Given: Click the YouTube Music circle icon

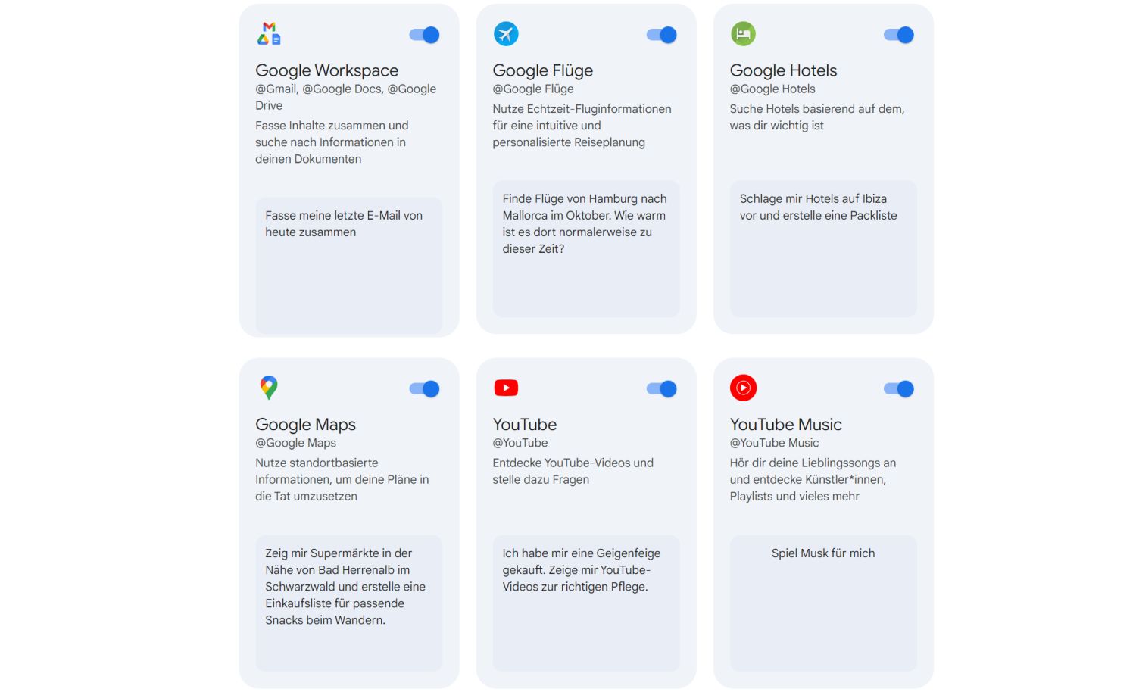Looking at the screenshot, I should pyautogui.click(x=743, y=388).
